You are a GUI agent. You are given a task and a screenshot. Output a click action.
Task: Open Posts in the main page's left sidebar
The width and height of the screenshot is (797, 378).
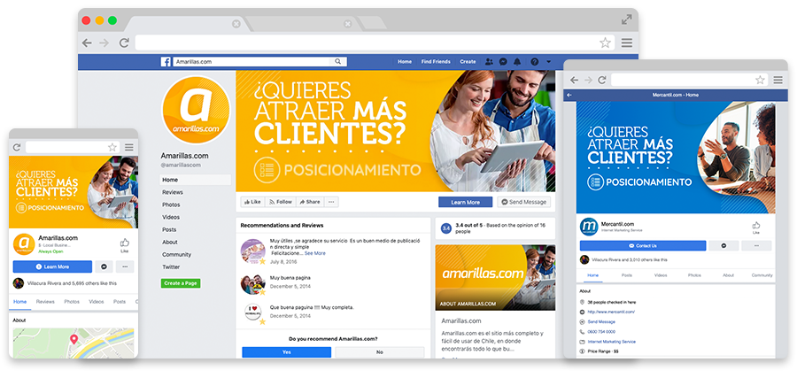click(x=169, y=229)
